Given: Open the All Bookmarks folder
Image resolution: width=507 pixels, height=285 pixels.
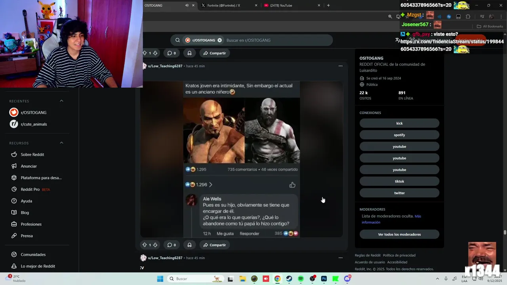Looking at the screenshot, I should [490, 27].
